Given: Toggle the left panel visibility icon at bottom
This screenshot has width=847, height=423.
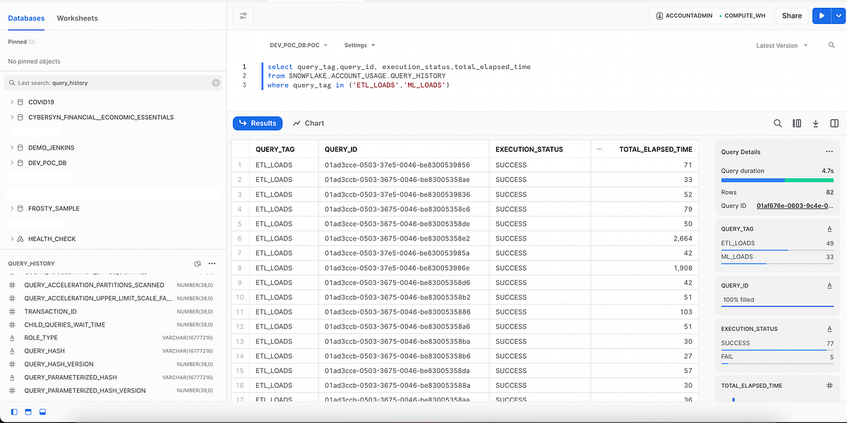Looking at the screenshot, I should (16, 411).
